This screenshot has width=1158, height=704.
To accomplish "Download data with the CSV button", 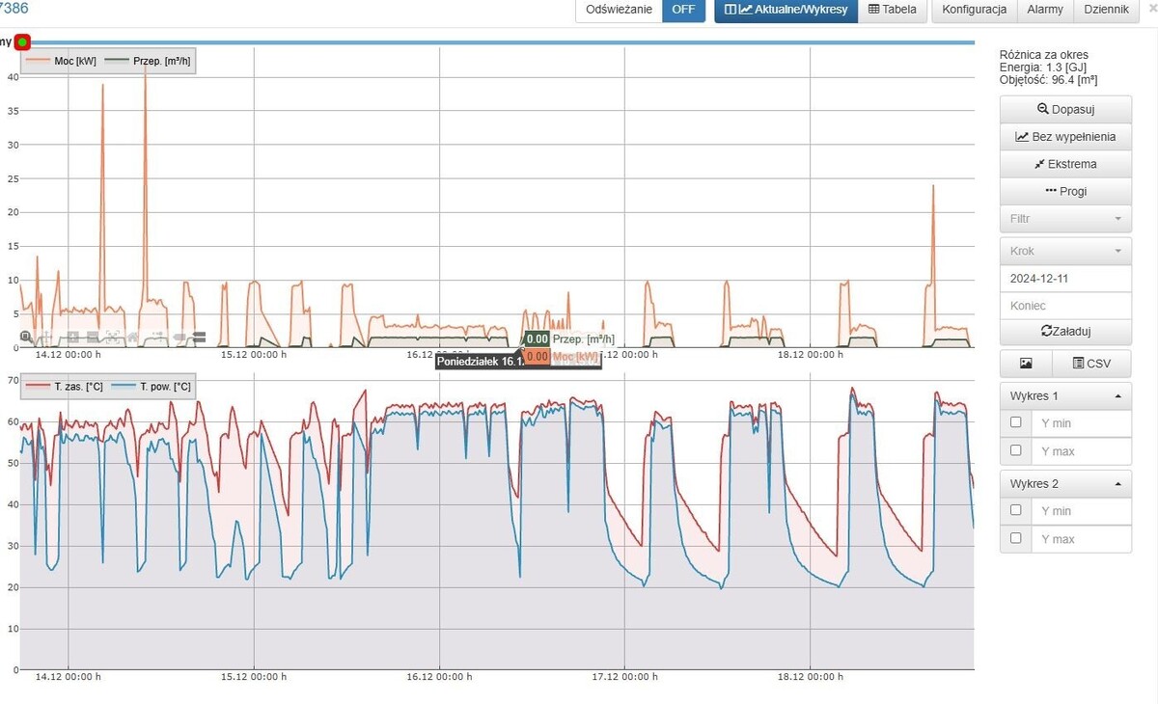I will pos(1092,364).
